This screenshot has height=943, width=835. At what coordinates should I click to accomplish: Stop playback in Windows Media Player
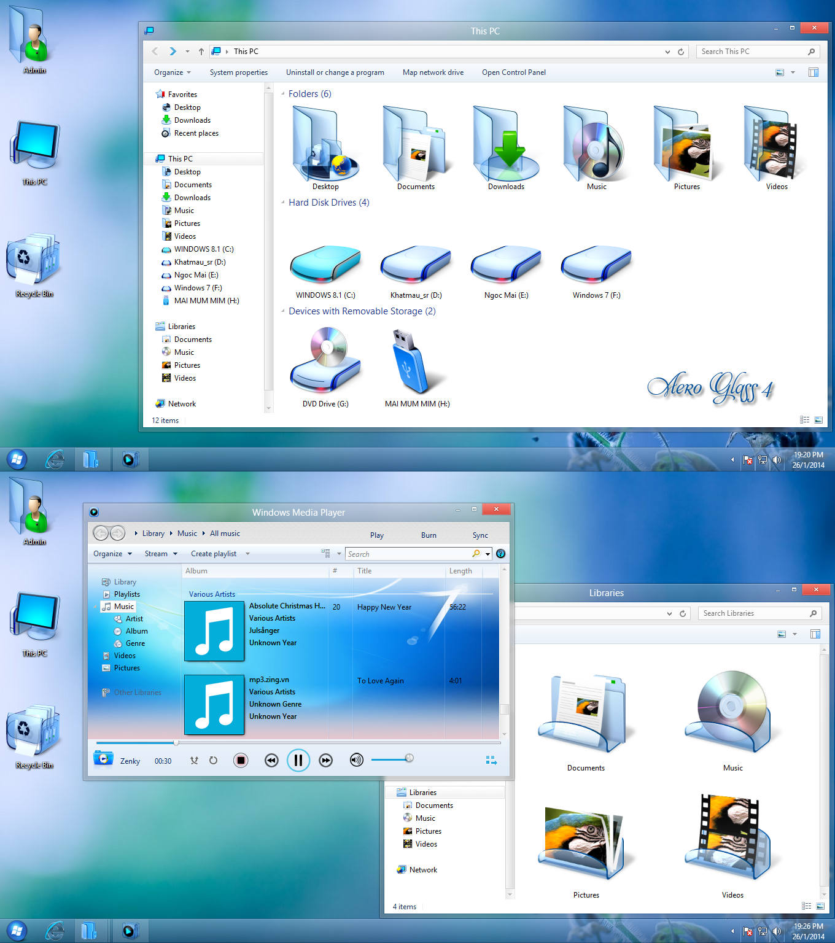tap(241, 761)
